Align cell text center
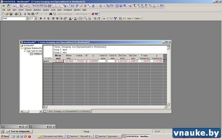The width and height of the screenshot is (222, 139). 57,19
